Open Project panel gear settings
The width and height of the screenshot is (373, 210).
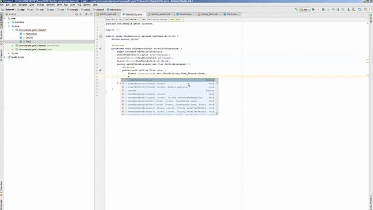pyautogui.click(x=87, y=14)
